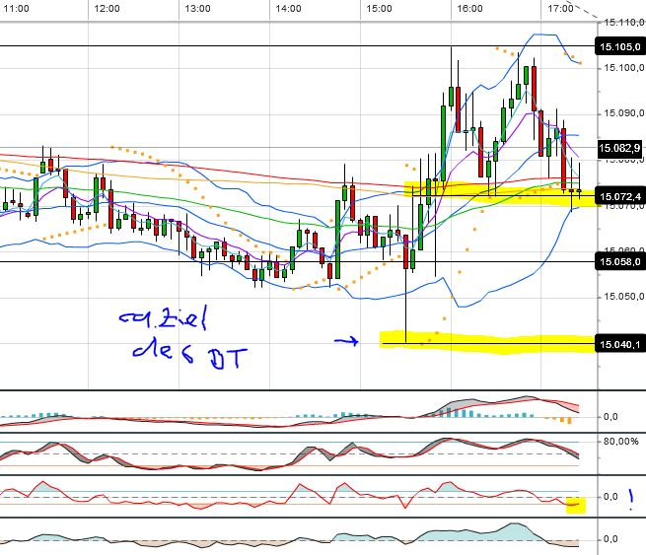Screen dimensions: 646x555
Task: Click the 15.105,0 price level label
Action: [x=620, y=46]
